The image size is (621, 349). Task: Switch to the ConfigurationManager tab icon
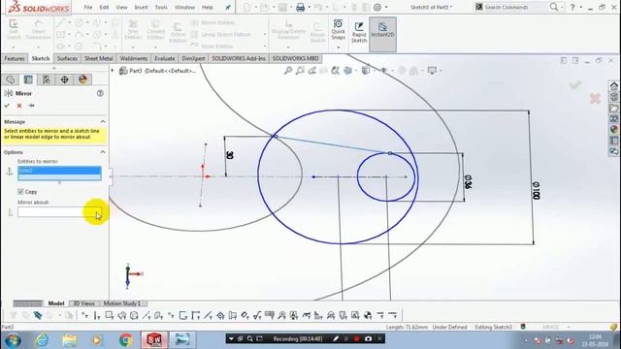pos(47,79)
